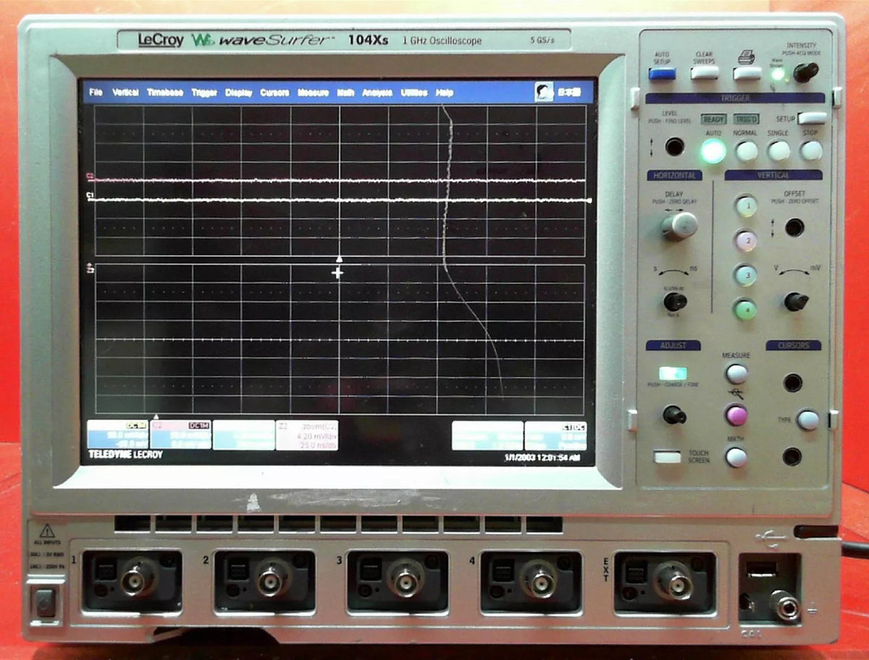Toggle channel 3 vertical button
The image size is (869, 660).
[745, 275]
